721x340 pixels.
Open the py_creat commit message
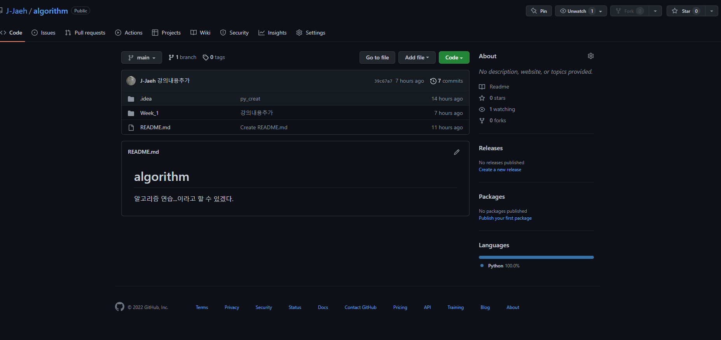tap(250, 99)
